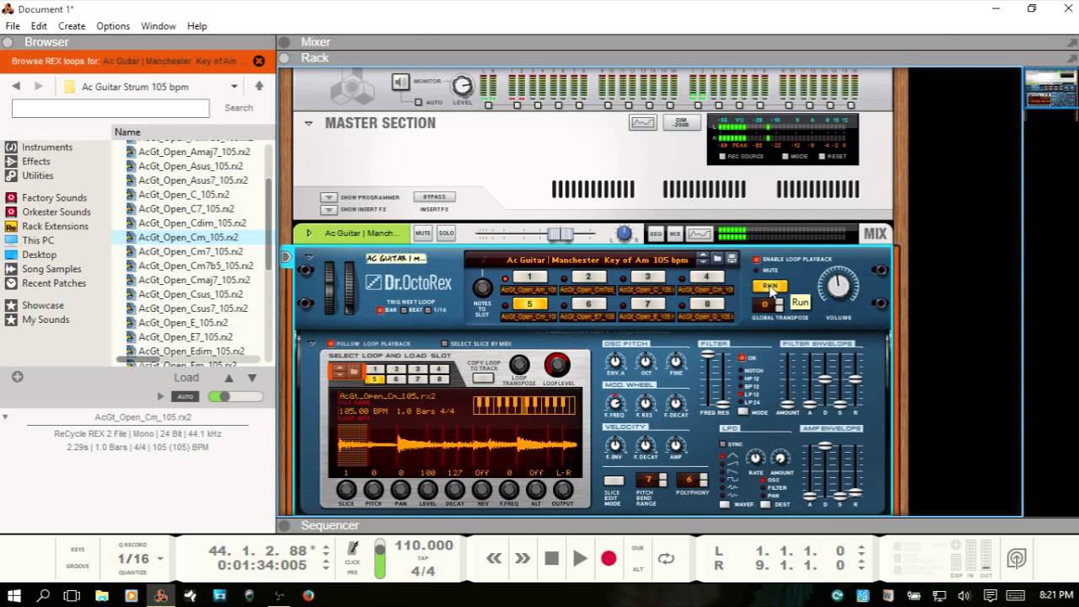Go up one folder level in browser
Viewport: 1079px width, 607px height.
[x=259, y=86]
